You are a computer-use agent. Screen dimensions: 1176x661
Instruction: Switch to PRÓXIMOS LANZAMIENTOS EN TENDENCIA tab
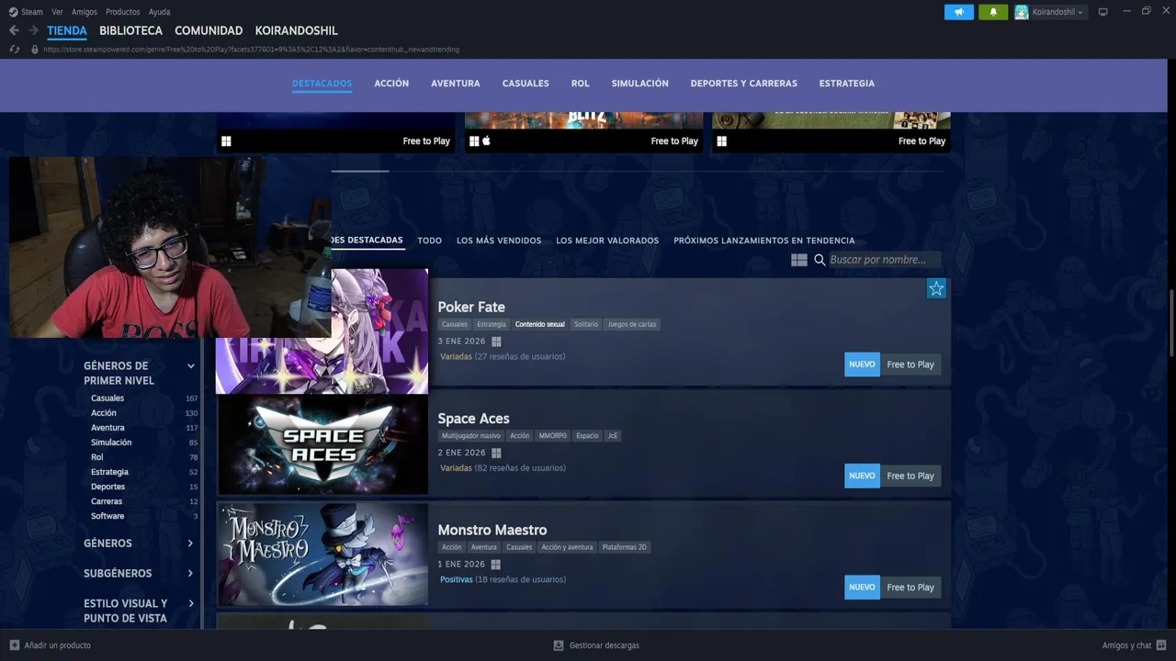pos(764,241)
